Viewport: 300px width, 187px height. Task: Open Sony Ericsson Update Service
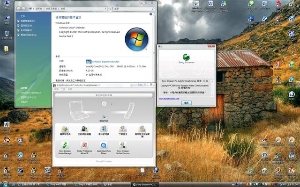[123, 148]
